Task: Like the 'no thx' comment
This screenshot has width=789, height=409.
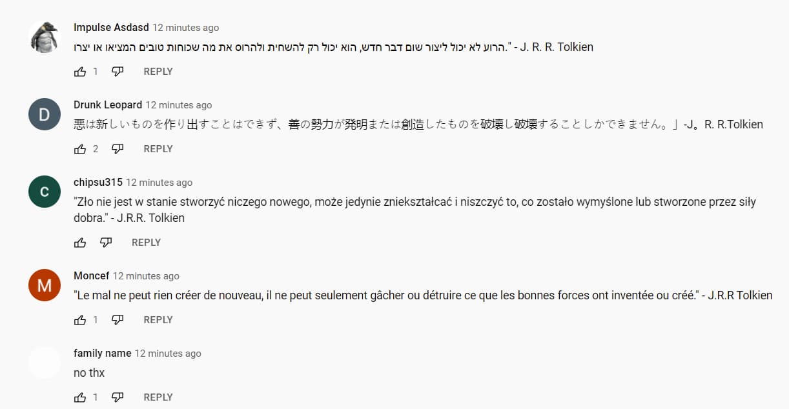Action: [80, 397]
